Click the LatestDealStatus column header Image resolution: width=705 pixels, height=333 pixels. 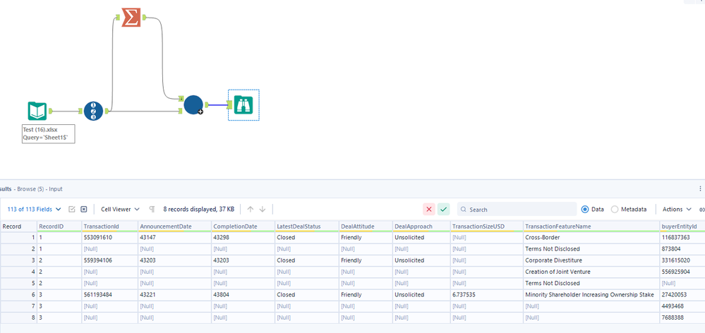tap(306, 226)
